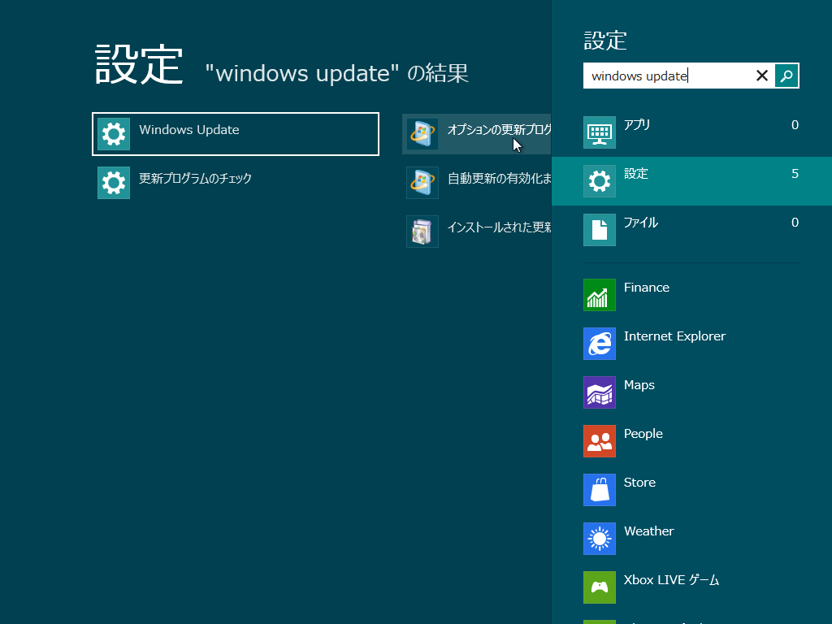The width and height of the screenshot is (832, 624).
Task: Open the Xbox LIVE ゲーム icon
Action: 600,587
